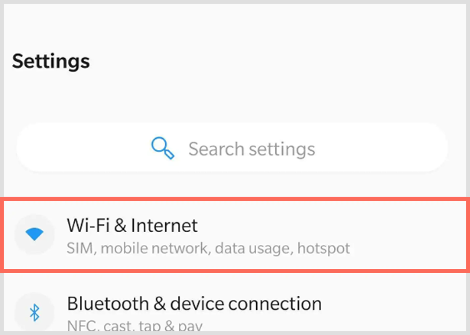Click the 'Bluetooth & device connection' title text
This screenshot has height=335, width=470.
coord(194,303)
